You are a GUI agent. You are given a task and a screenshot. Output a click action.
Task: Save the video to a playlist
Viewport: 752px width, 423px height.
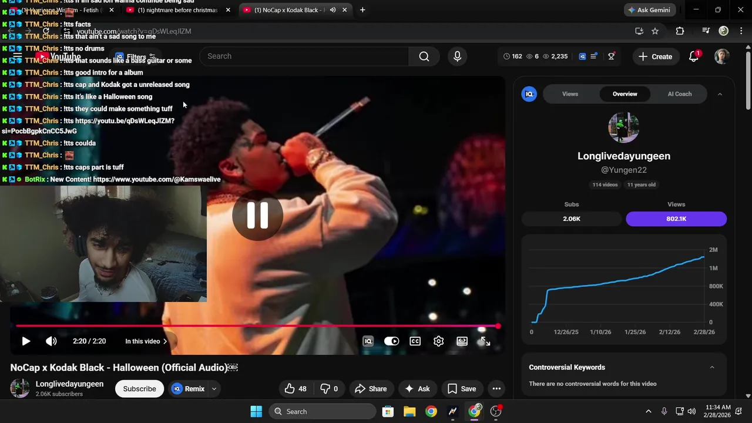click(462, 389)
